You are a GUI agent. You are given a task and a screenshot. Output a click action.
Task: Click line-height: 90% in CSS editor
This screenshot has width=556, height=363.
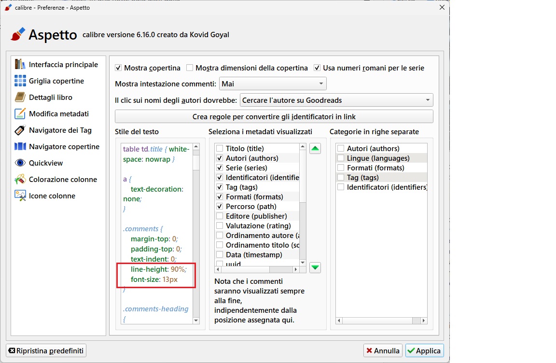click(158, 269)
